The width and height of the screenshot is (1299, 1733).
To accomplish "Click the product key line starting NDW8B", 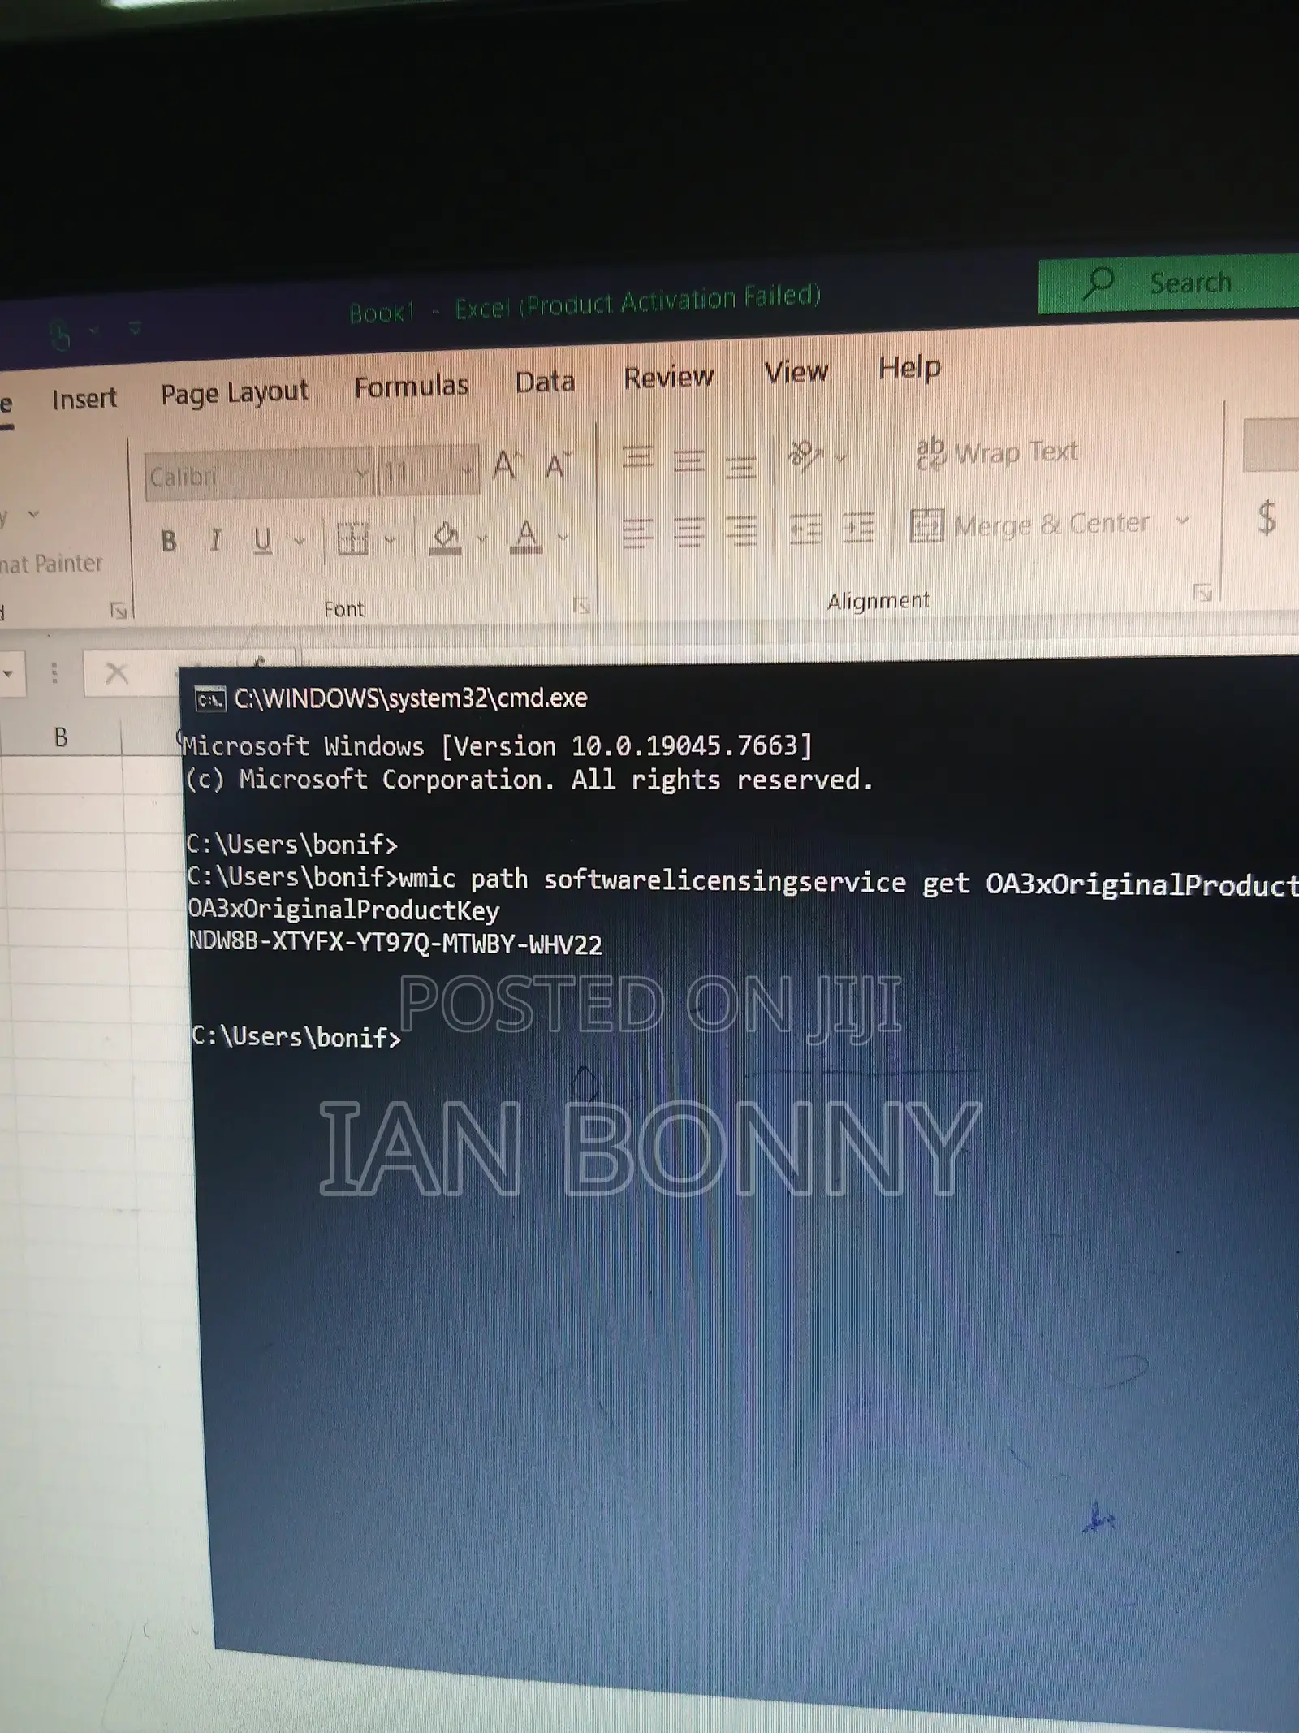I will click(x=395, y=944).
